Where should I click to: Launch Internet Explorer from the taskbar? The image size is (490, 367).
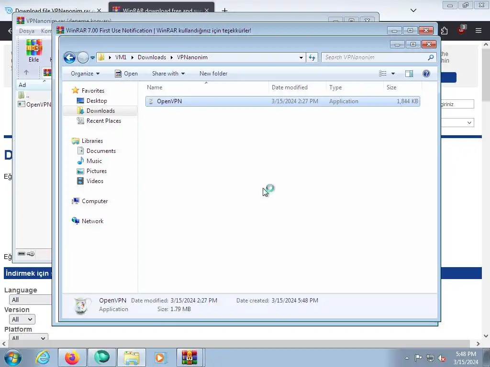(43, 357)
